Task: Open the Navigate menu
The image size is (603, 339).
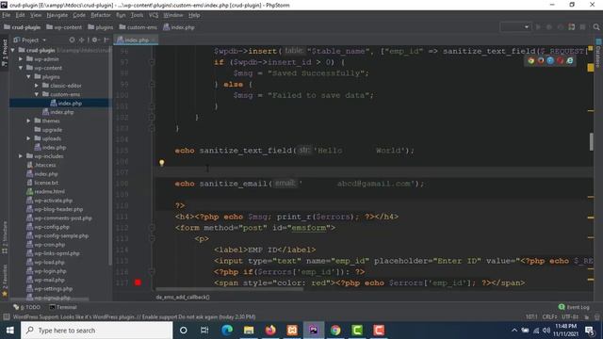Action: (x=57, y=15)
